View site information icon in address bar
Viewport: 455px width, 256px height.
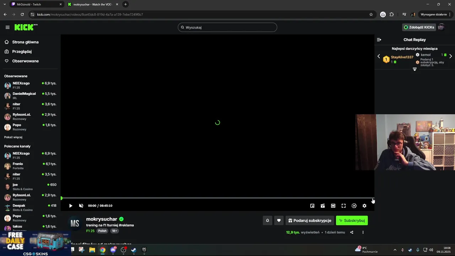click(x=32, y=15)
